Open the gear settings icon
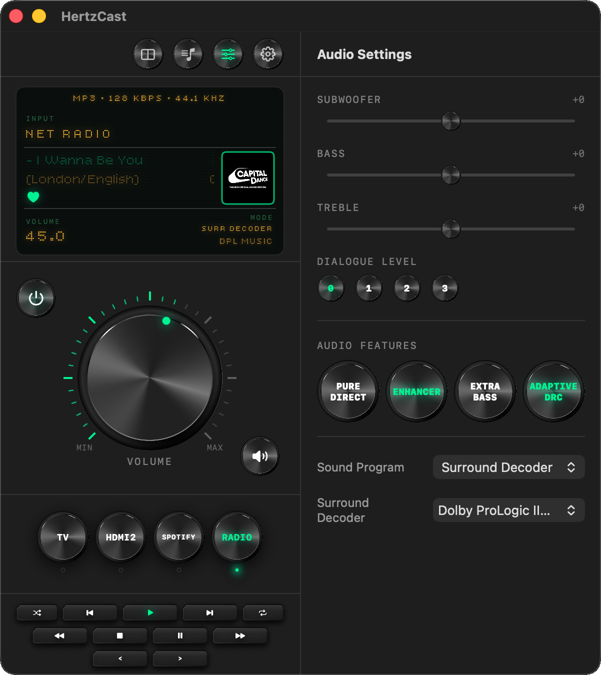The height and width of the screenshot is (675, 601). tap(268, 54)
